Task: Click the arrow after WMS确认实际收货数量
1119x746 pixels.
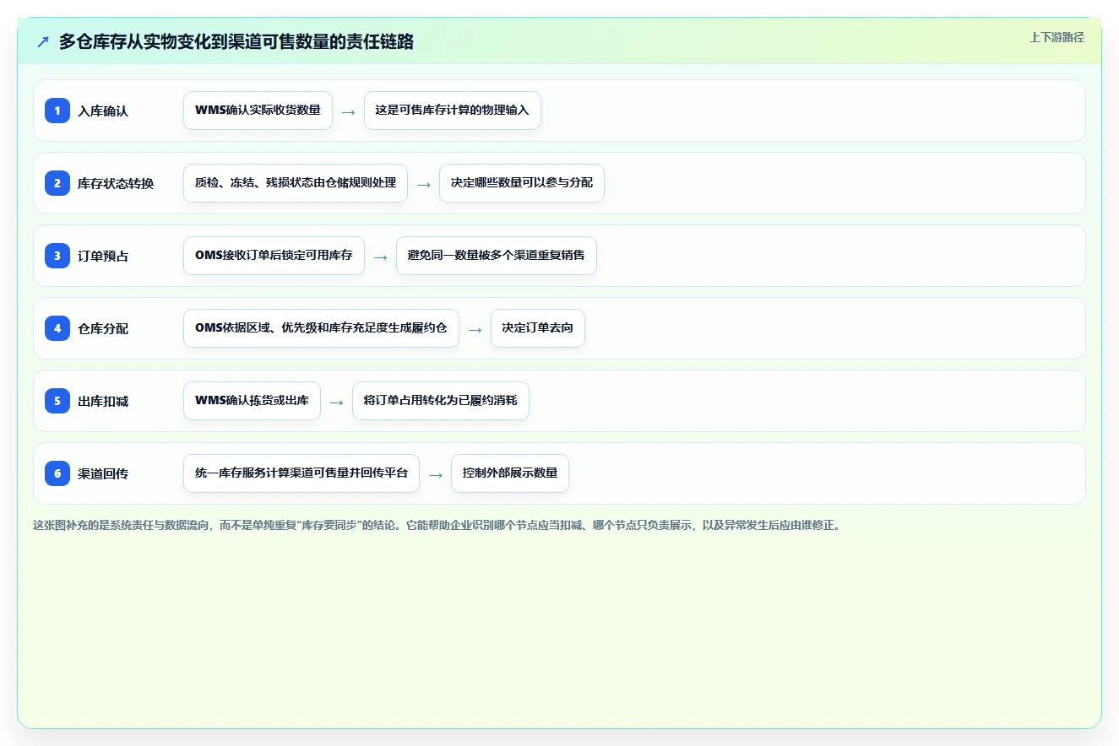Action: click(349, 111)
